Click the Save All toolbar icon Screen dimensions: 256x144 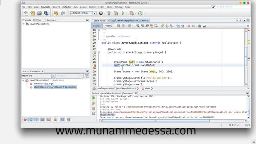tap(46, 13)
